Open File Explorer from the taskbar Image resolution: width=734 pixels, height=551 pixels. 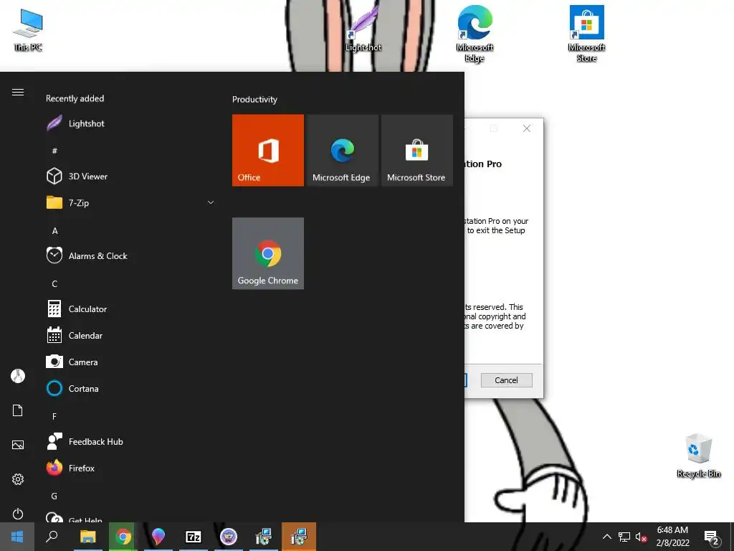87,537
